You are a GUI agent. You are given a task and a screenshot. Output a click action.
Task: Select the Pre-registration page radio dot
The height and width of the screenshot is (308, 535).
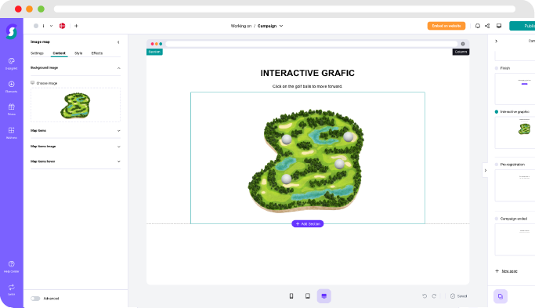tap(497, 165)
